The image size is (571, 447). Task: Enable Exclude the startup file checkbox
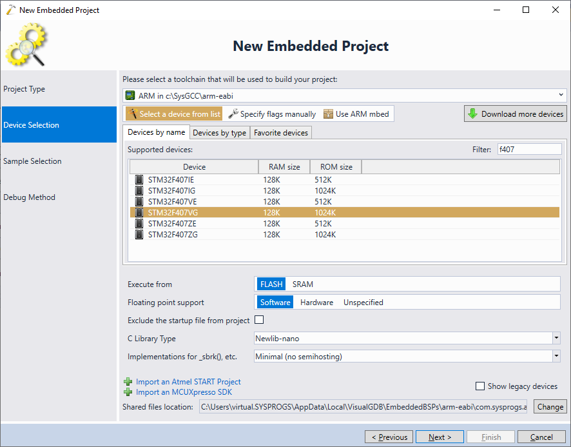[260, 320]
